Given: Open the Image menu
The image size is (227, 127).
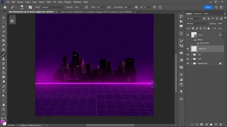Looking at the screenshot, I should [x=20, y=2].
